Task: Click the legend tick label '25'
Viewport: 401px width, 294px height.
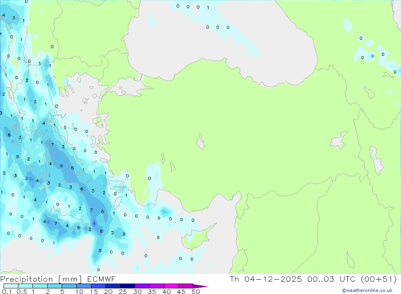Action: (123, 292)
